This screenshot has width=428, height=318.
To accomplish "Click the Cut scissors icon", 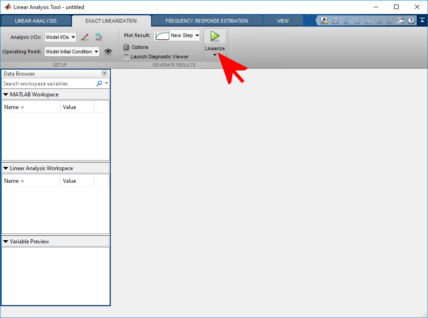I will [x=346, y=20].
